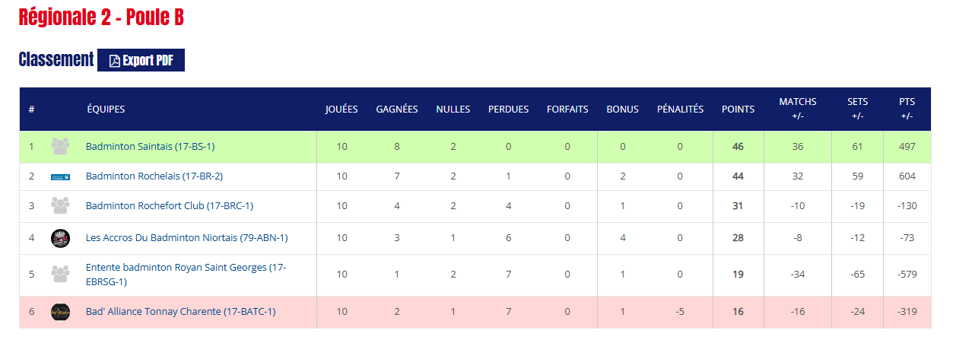
Task: Click the Export PDF button
Action: [x=141, y=60]
